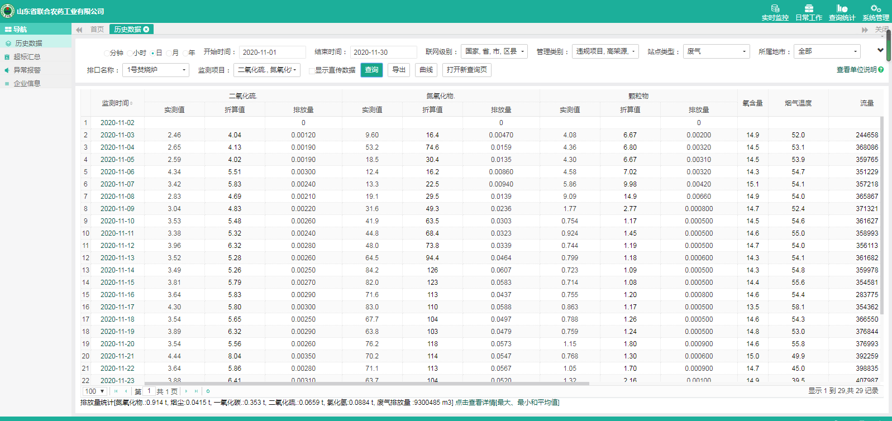This screenshot has height=421, width=892.
Task: Open 系统管理 system management gear icon
Action: [x=875, y=8]
